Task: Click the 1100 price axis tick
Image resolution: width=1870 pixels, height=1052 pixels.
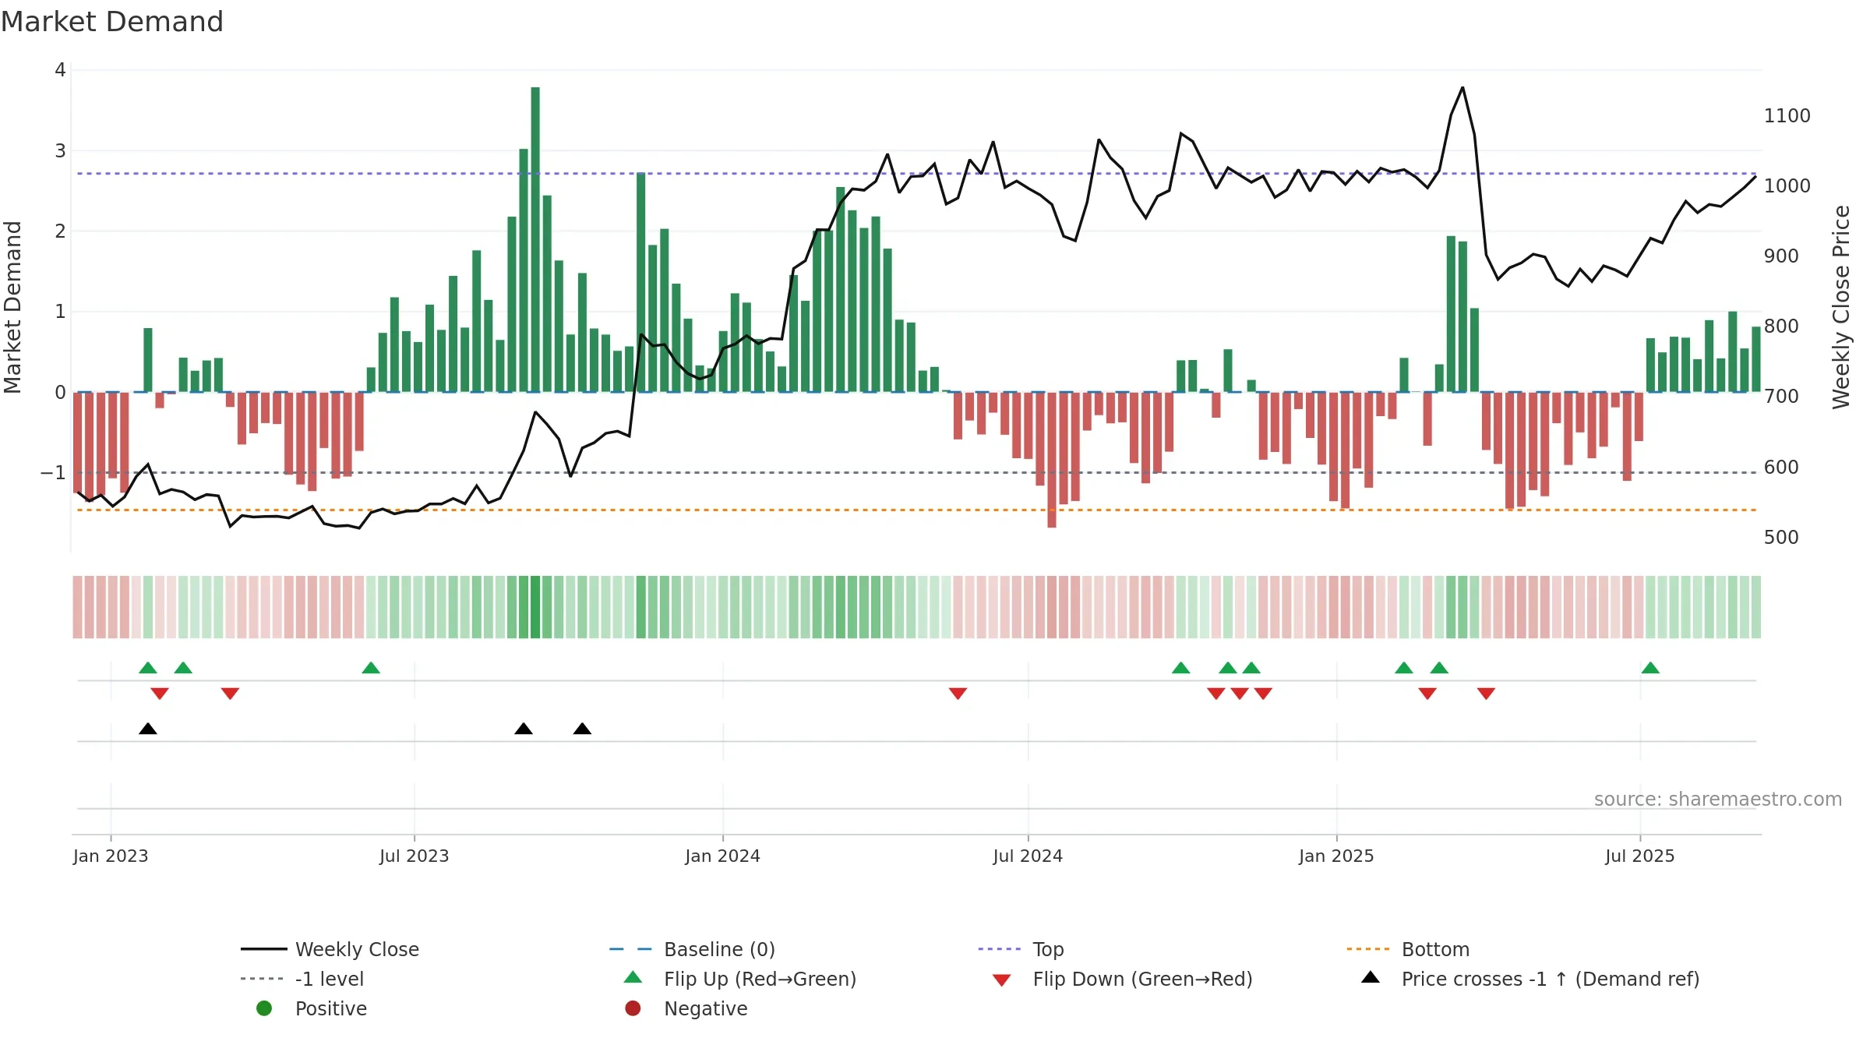Action: tap(1787, 115)
